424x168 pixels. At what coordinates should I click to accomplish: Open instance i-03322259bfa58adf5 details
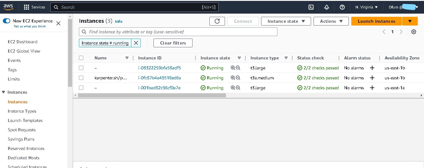pyautogui.click(x=159, y=68)
